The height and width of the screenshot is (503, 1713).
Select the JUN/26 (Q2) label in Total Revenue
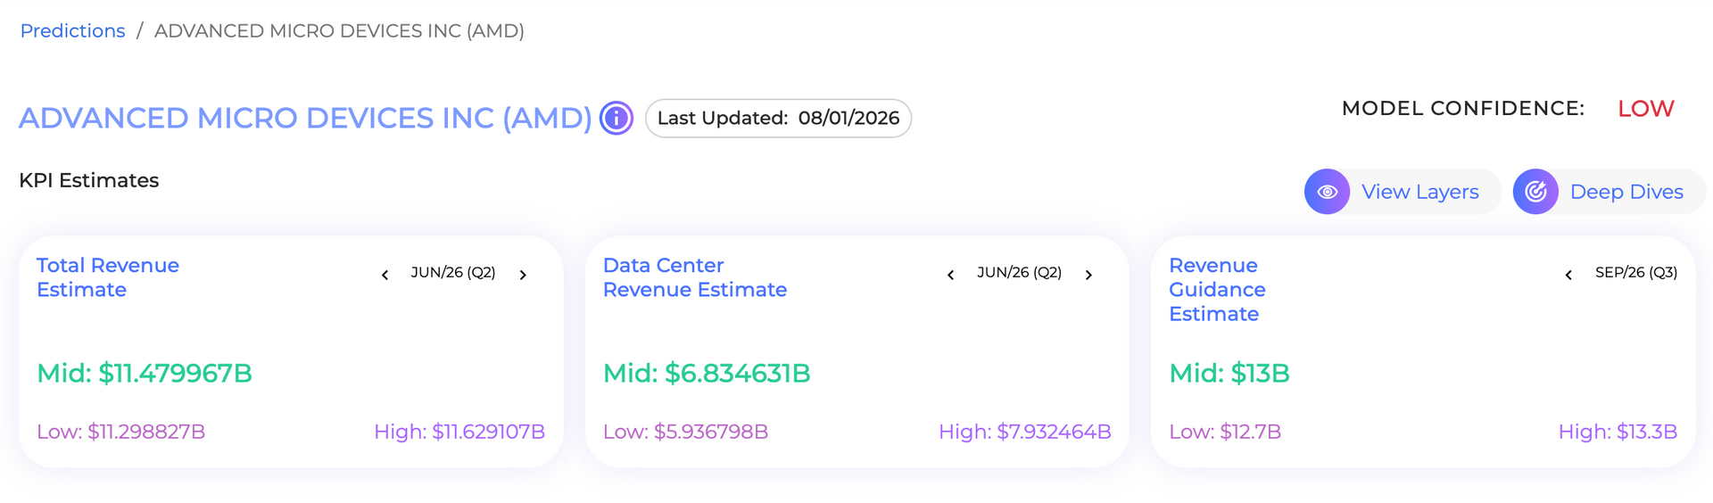point(453,273)
